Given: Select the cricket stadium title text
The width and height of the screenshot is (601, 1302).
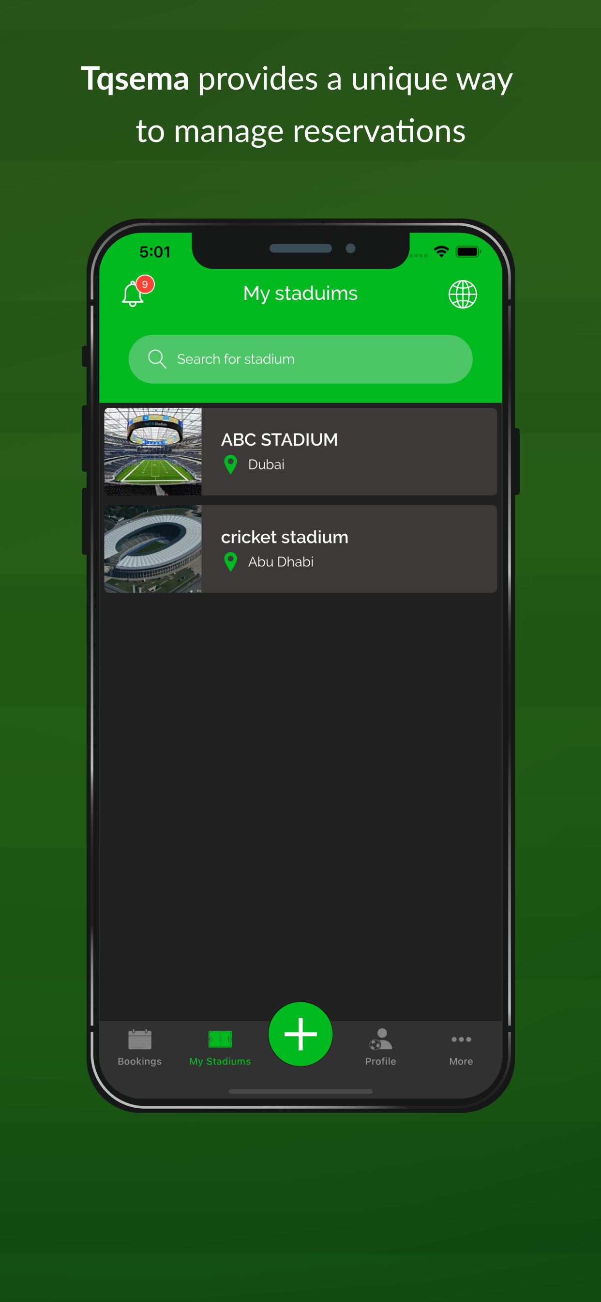Looking at the screenshot, I should [x=285, y=537].
